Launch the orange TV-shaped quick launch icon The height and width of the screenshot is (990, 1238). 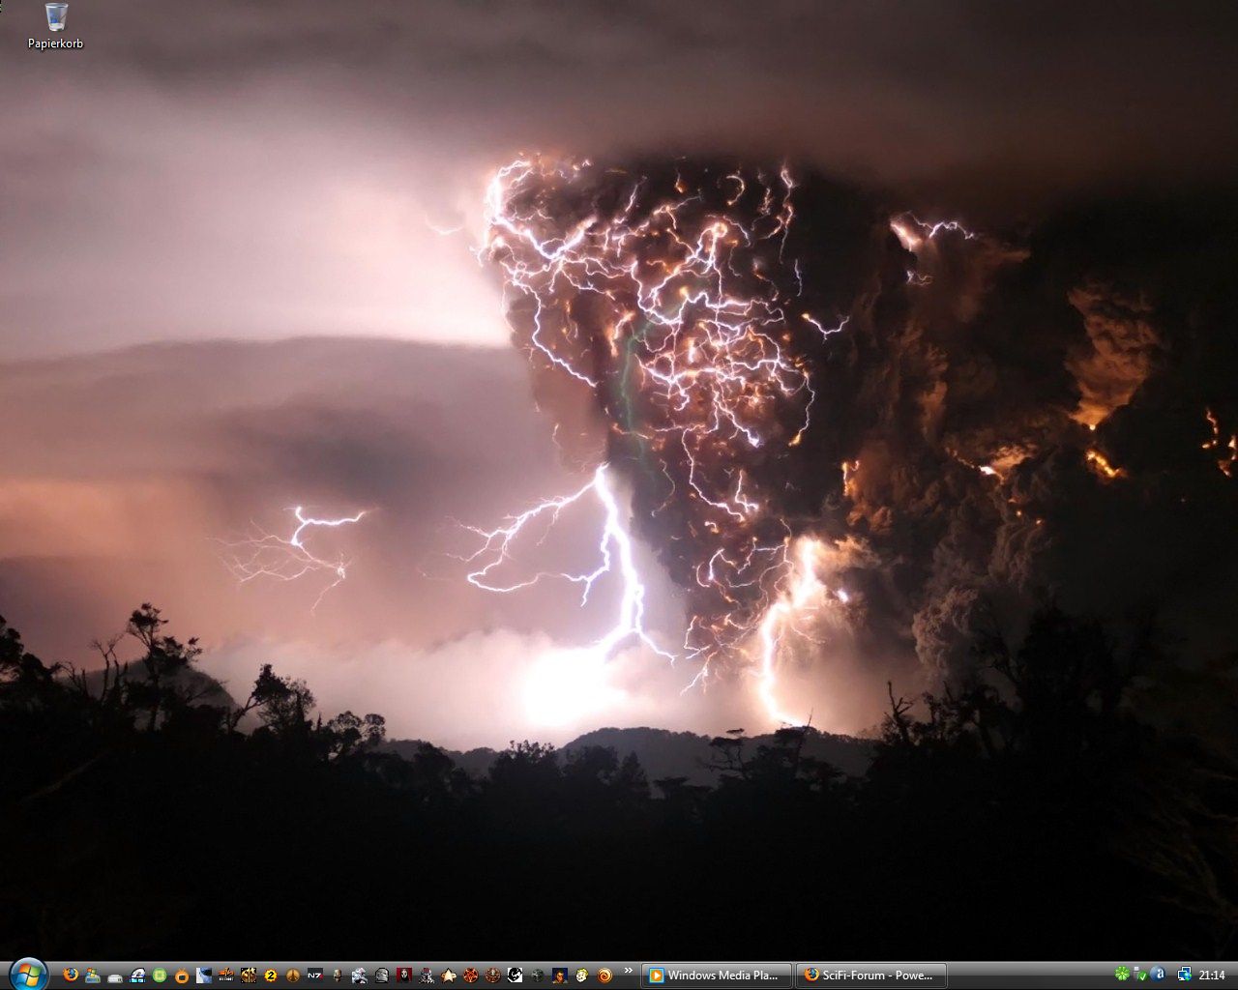(182, 975)
